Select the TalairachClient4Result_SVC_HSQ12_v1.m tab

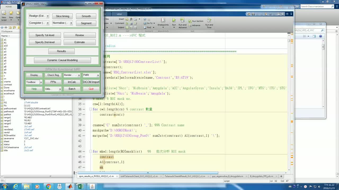pos(185,176)
